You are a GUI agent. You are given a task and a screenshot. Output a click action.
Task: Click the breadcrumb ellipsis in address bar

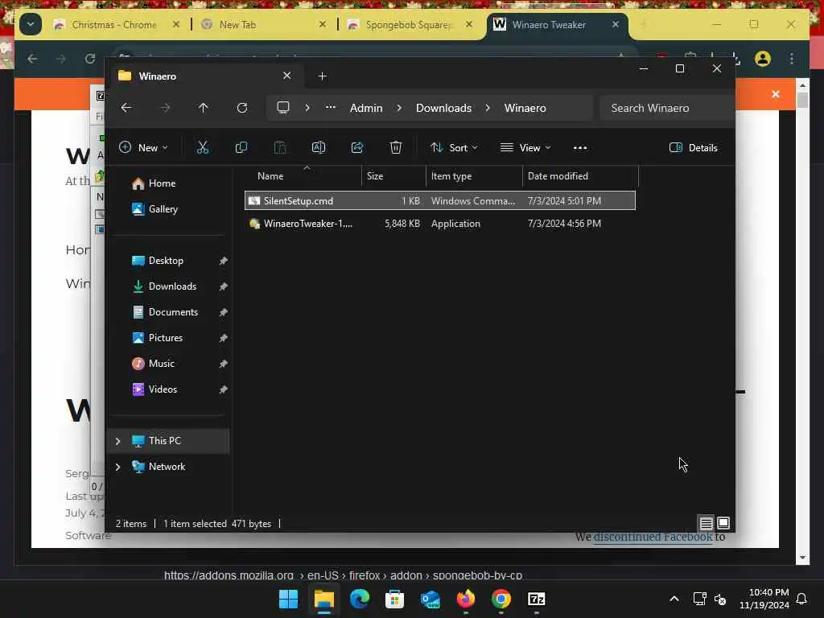[331, 108]
